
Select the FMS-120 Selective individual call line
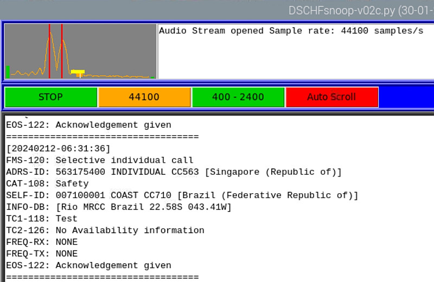coord(99,160)
